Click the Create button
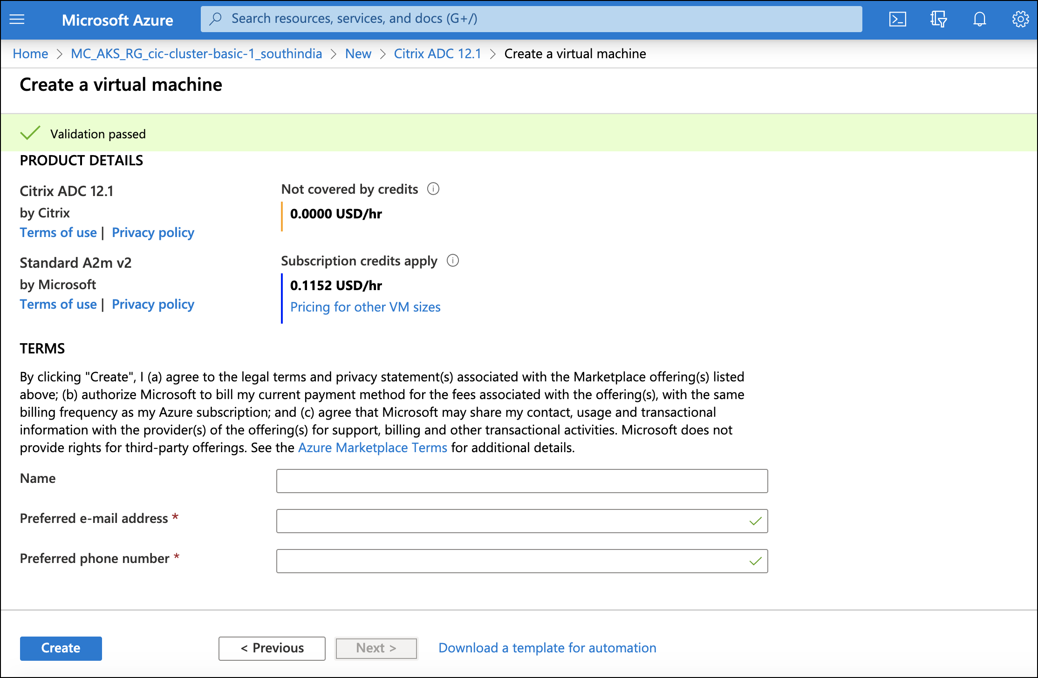This screenshot has height=678, width=1038. point(61,648)
